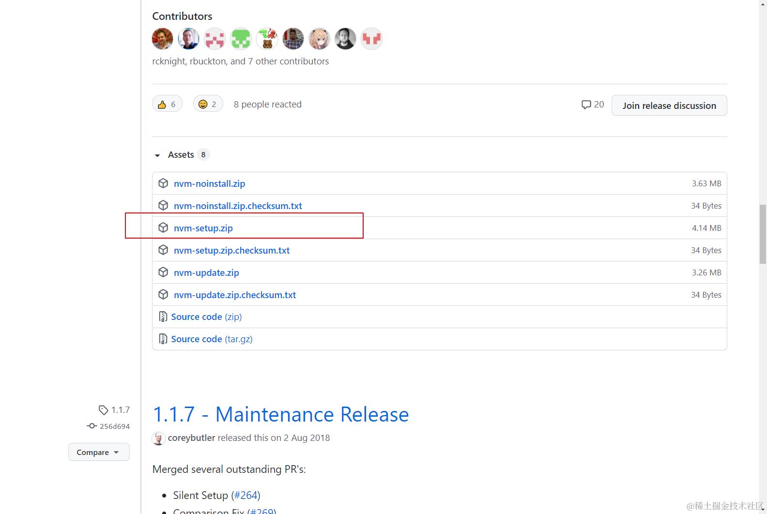Click the 3.26 MB size text
This screenshot has width=767, height=514.
tap(706, 272)
